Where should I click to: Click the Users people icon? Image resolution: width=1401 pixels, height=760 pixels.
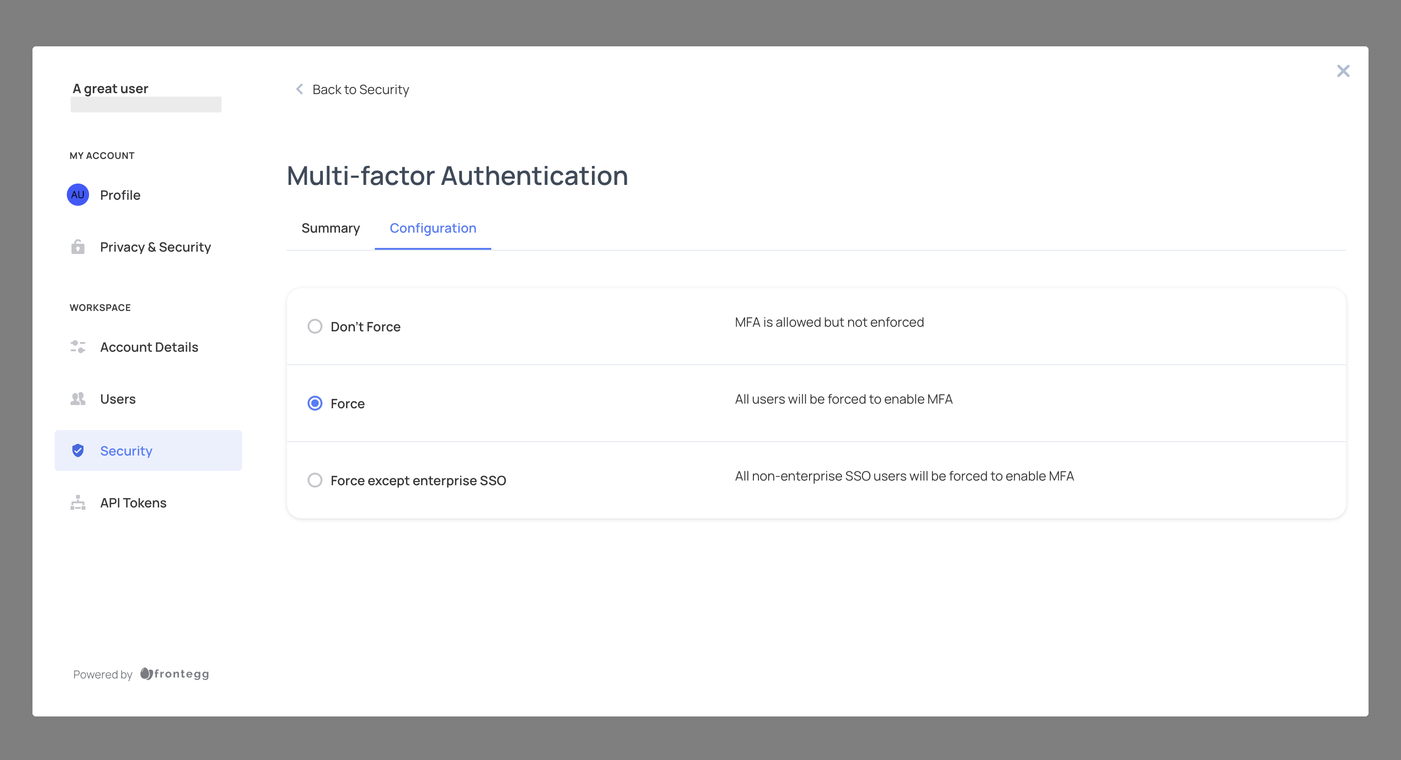(78, 399)
